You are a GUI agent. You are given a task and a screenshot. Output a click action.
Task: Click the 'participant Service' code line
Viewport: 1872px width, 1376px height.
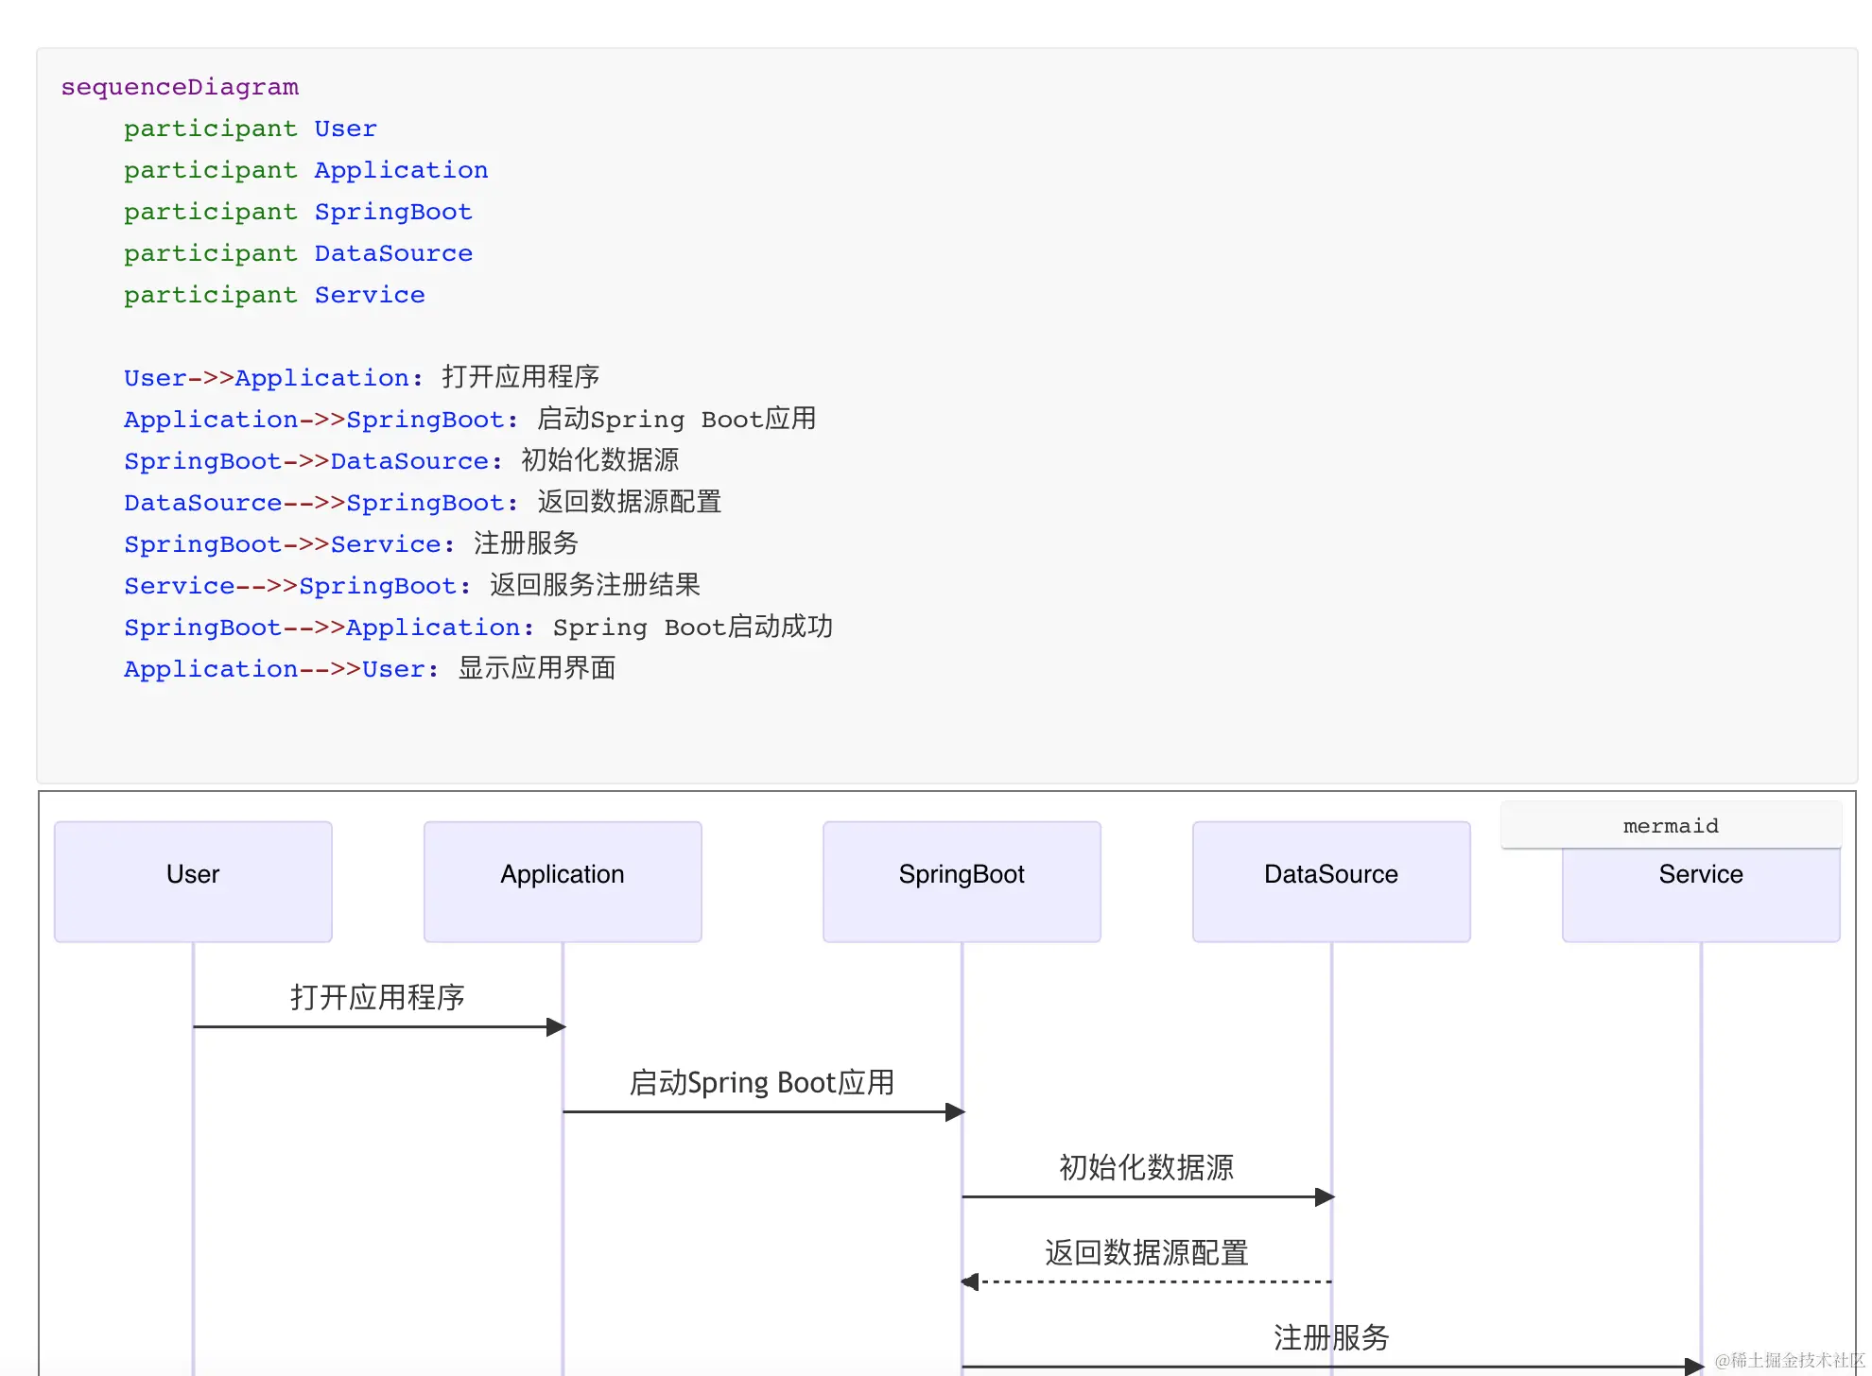pyautogui.click(x=274, y=295)
